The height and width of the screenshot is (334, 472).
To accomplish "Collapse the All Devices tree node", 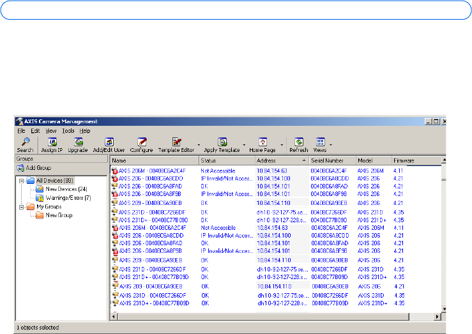I will (x=21, y=181).
